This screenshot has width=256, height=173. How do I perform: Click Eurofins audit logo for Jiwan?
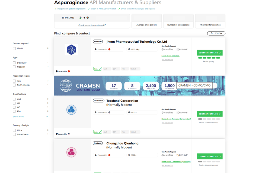(167, 49)
